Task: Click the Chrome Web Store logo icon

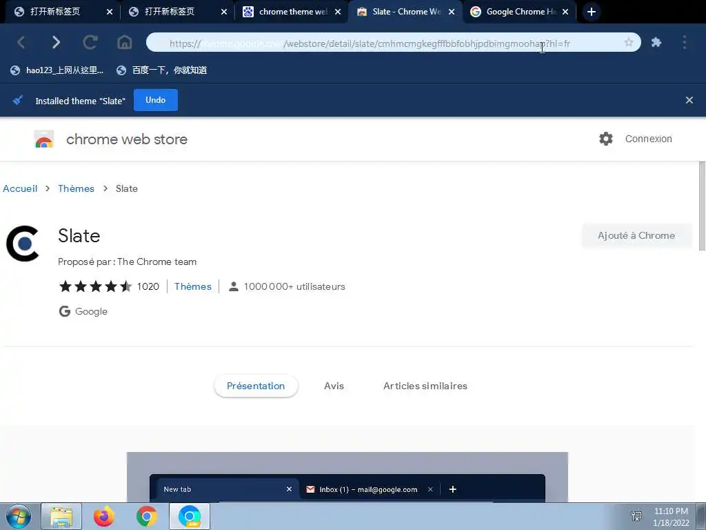Action: pyautogui.click(x=44, y=139)
